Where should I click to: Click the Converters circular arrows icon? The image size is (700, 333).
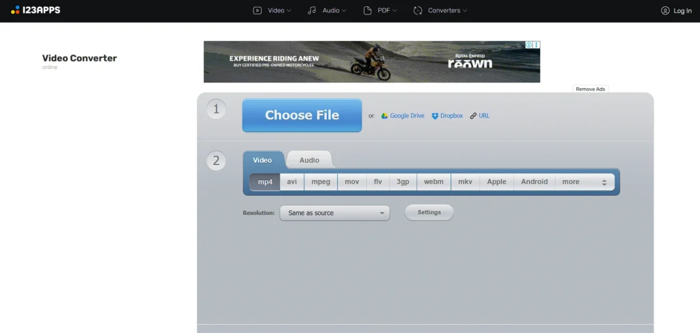pyautogui.click(x=418, y=10)
